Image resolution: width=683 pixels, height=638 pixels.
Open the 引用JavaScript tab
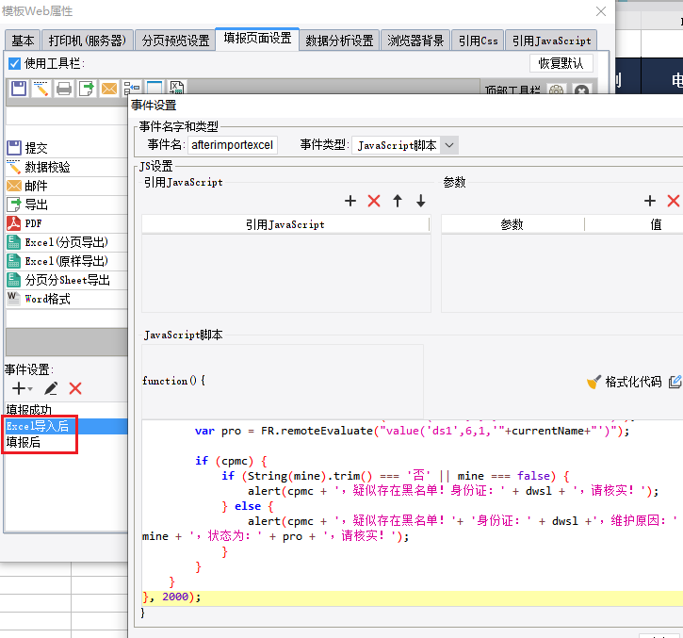tap(552, 41)
